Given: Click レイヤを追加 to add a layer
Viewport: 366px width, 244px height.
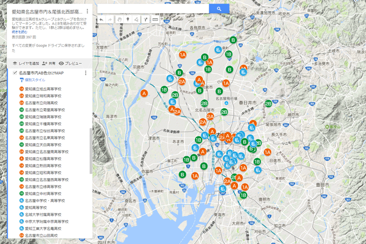Looking at the screenshot, I should 26,63.
